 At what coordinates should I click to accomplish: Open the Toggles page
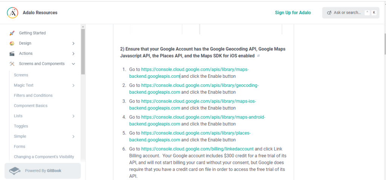tap(21, 126)
